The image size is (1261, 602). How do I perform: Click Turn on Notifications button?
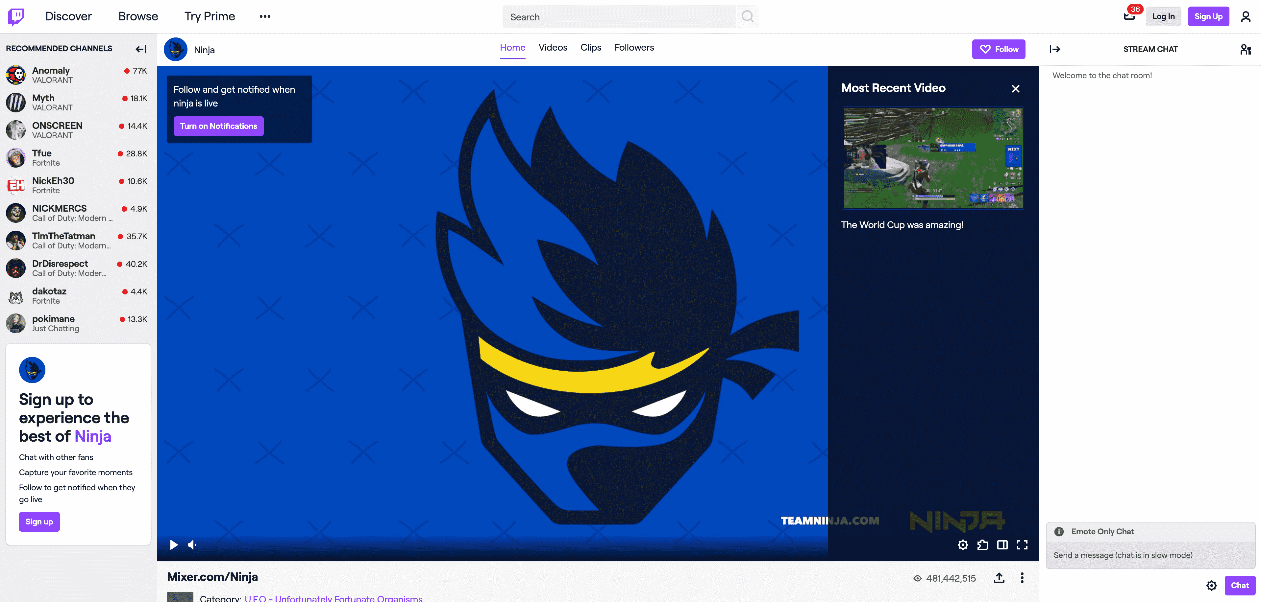(x=218, y=126)
